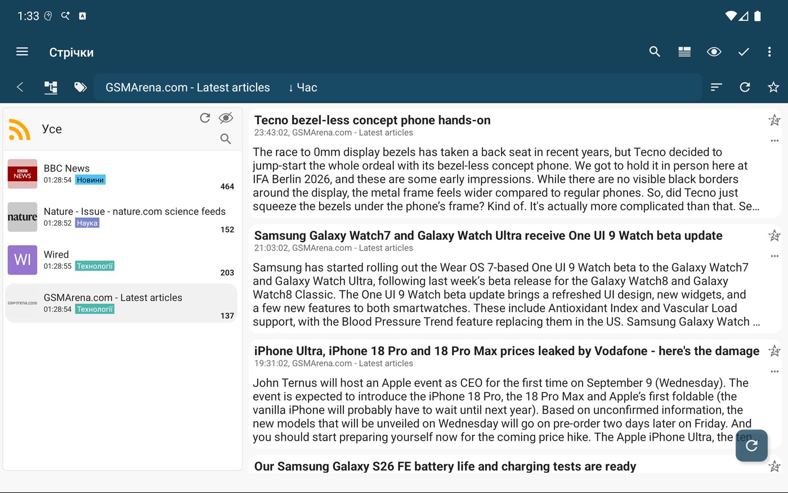The height and width of the screenshot is (493, 788).
Task: Click the Технології tag on Wired
Action: tap(95, 266)
